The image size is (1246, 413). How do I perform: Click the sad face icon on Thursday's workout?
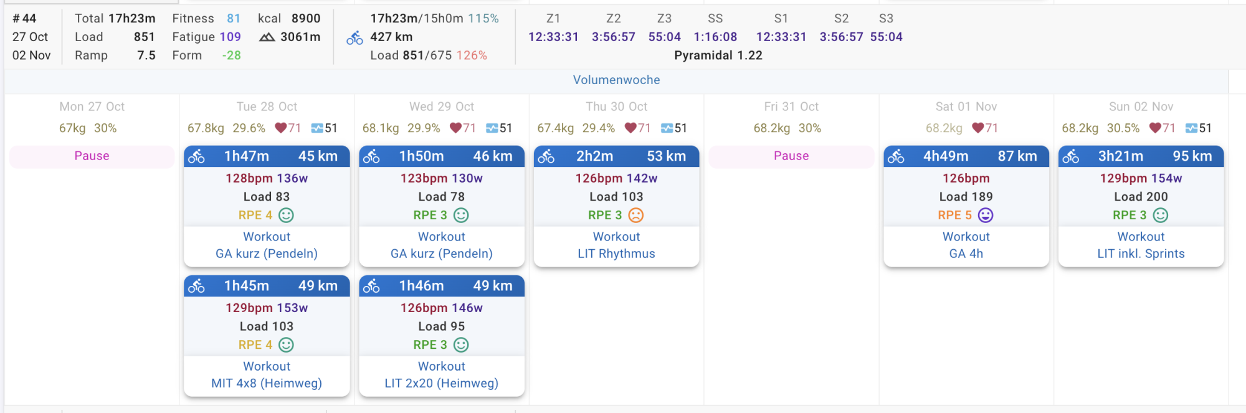pos(635,216)
